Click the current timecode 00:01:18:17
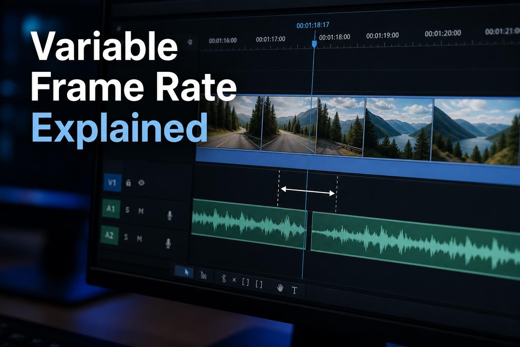The width and height of the screenshot is (520, 347). (313, 25)
